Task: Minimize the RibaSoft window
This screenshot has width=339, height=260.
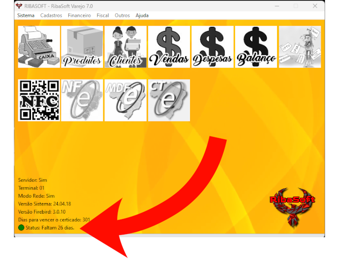Action: 277,6
